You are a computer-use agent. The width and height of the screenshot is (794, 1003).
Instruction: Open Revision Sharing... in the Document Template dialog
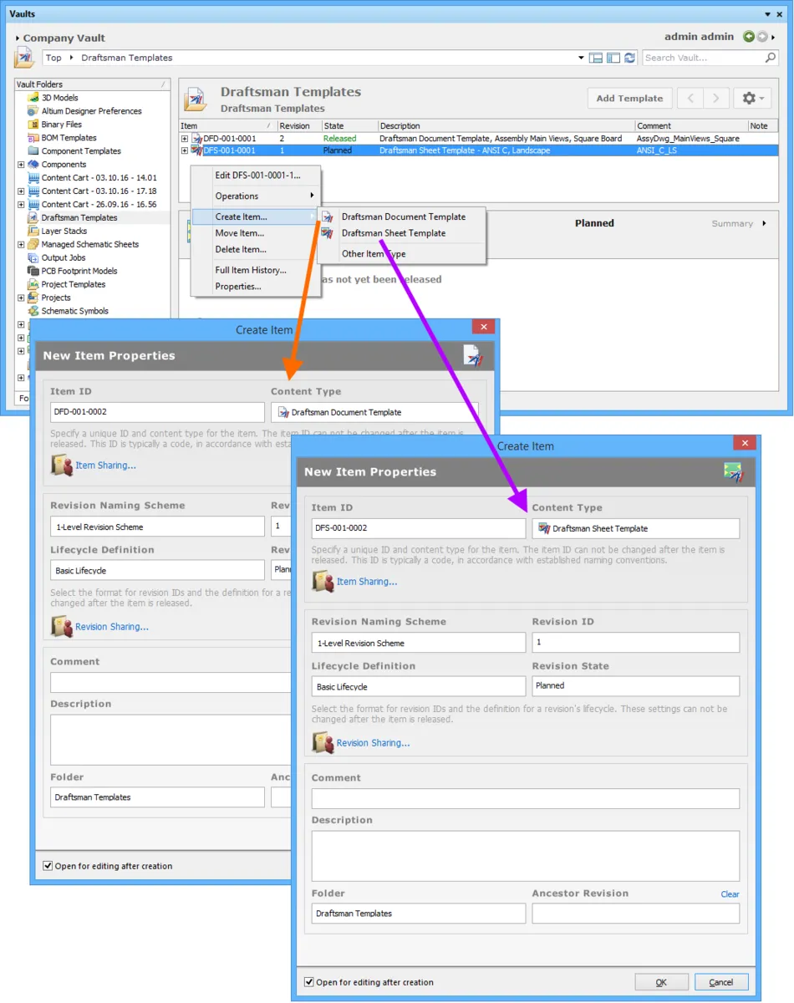[x=112, y=627]
